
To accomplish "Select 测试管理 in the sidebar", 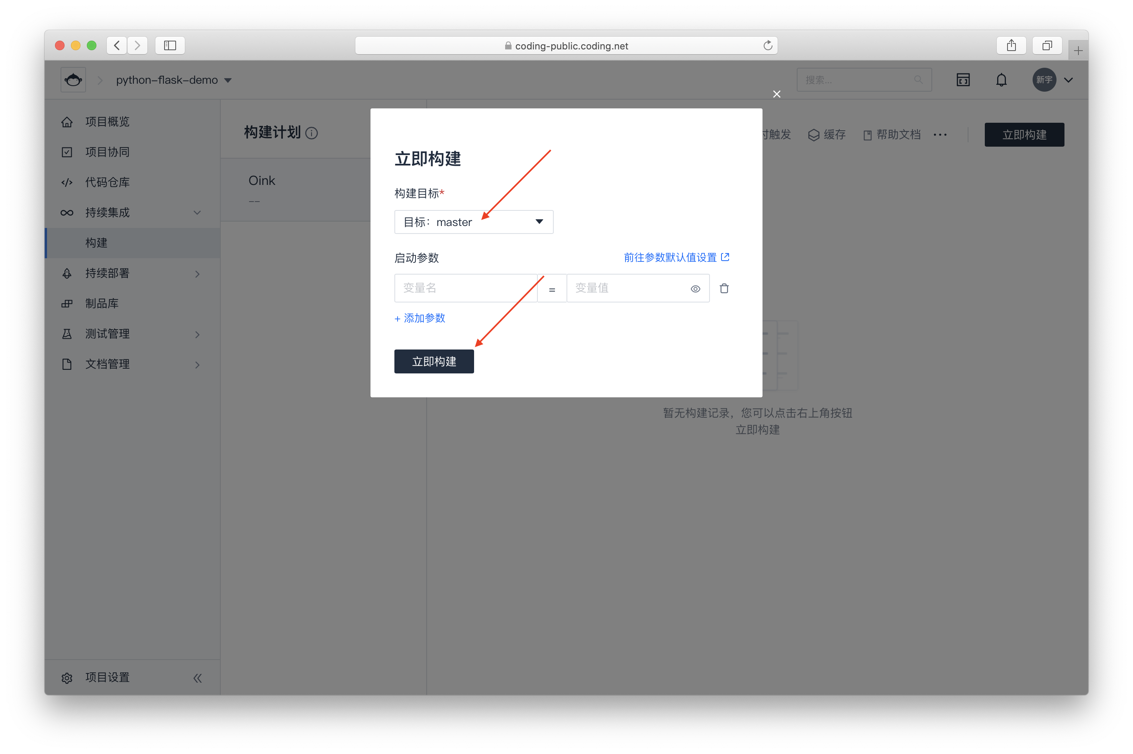I will coord(107,333).
